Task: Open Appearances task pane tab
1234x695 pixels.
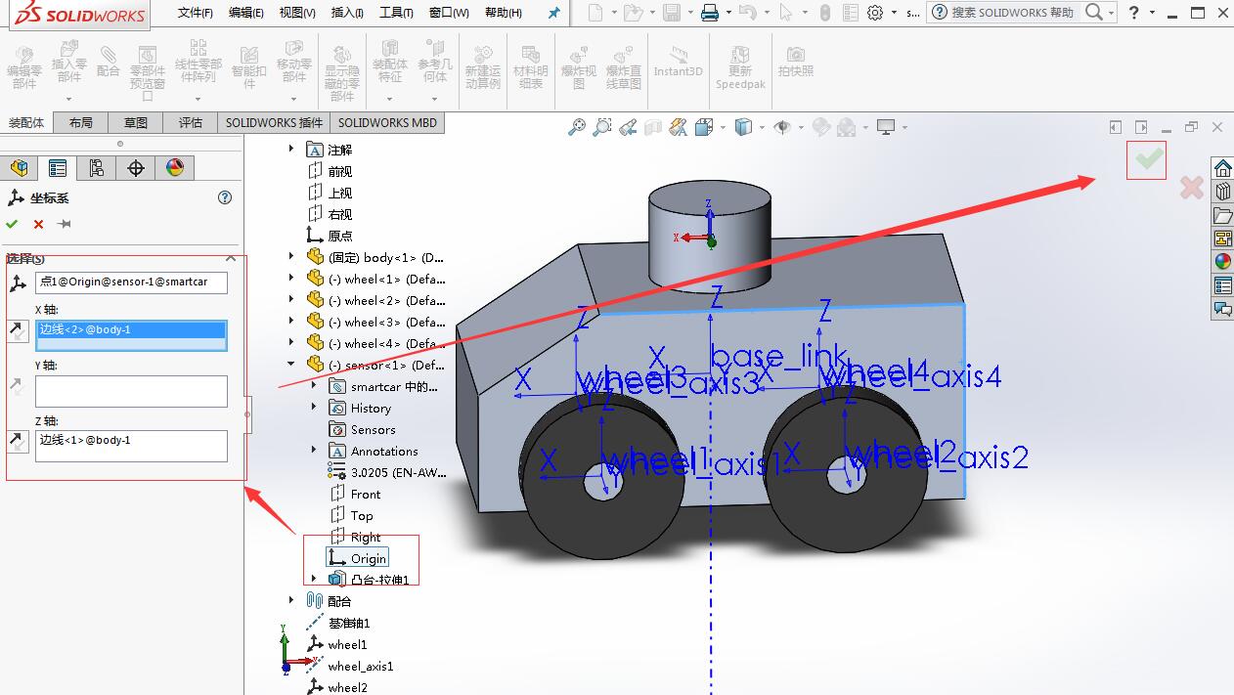Action: coord(1222,261)
